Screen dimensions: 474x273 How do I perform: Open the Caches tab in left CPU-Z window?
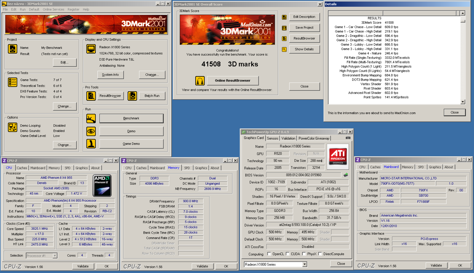[22, 168]
